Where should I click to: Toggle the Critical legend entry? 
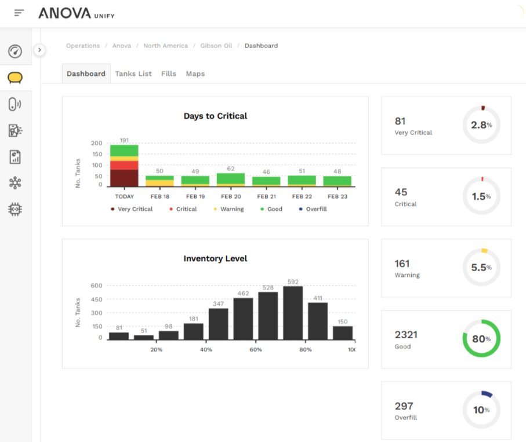pos(183,209)
